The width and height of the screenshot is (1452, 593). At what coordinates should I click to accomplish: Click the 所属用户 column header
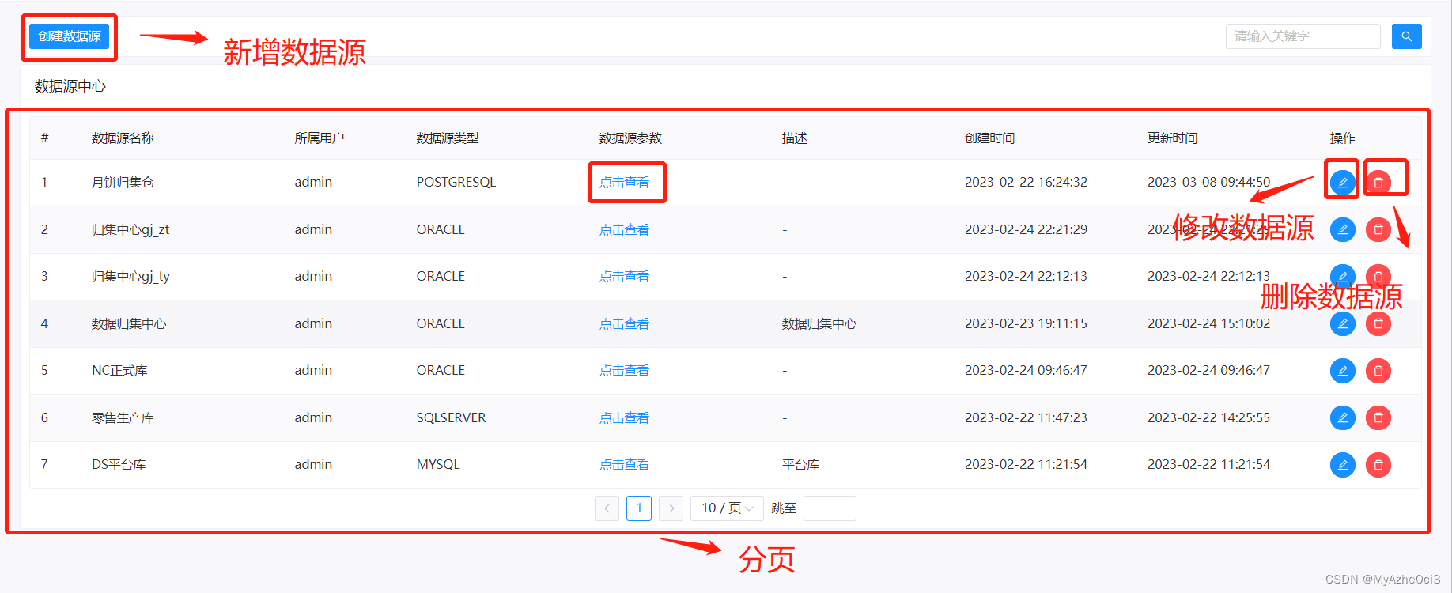click(320, 138)
